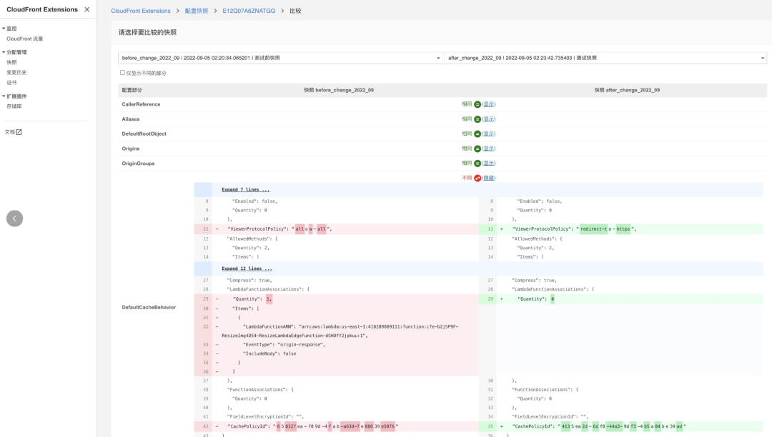
Task: Click the green equality icon beside CallerReference
Action: click(477, 104)
